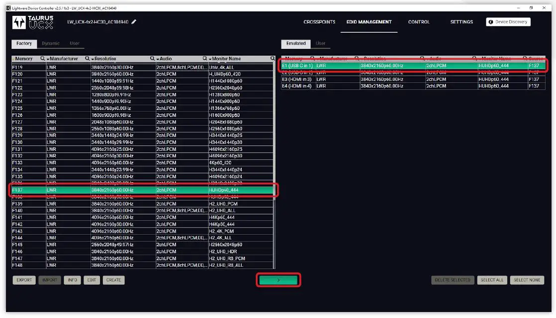
Task: Select the F141 H4Kp60_444 row
Action: [x=143, y=217]
